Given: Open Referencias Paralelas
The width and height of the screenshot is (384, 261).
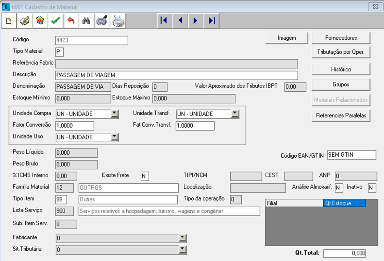Looking at the screenshot, I should tap(341, 115).
